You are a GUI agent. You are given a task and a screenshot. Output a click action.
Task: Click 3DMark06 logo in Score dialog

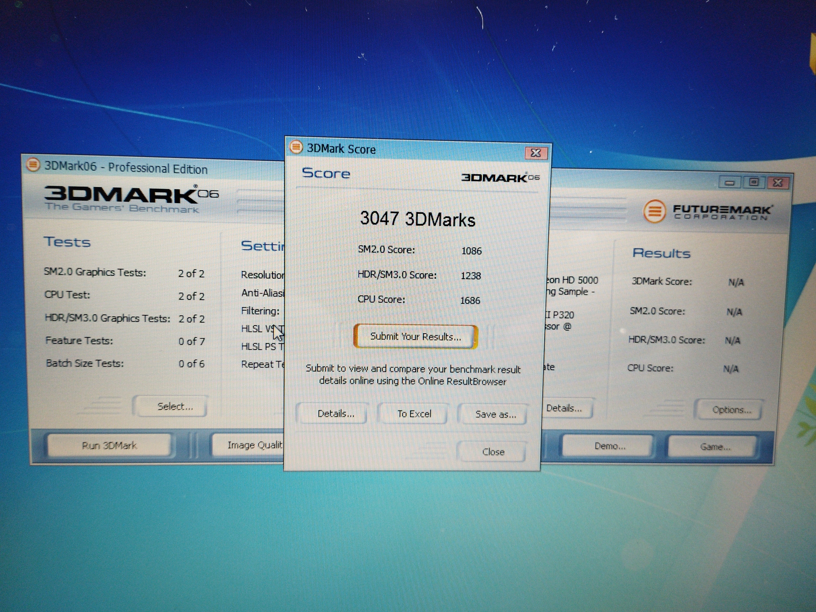500,177
